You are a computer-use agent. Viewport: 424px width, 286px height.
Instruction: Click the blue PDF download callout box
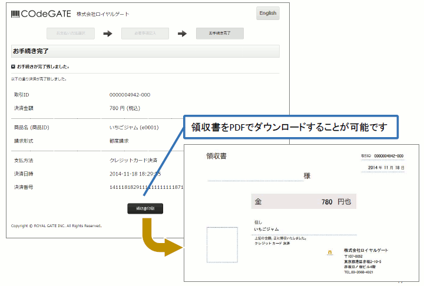(x=291, y=127)
